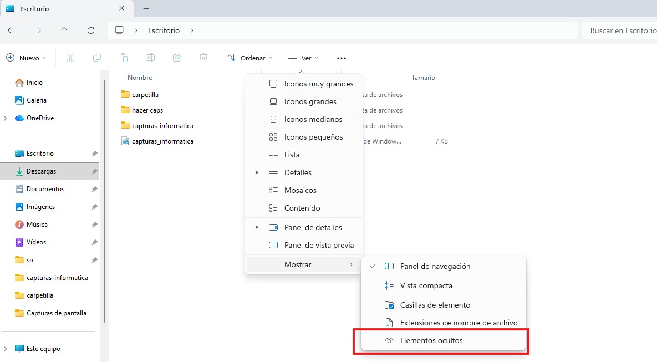The height and width of the screenshot is (362, 657).
Task: Expand the Mostrar submenu
Action: [x=304, y=264]
